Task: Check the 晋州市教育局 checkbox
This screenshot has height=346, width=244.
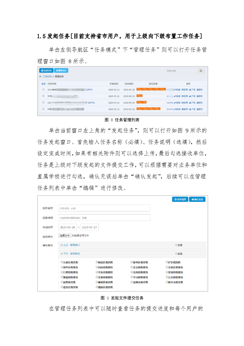Action: tap(132, 282)
